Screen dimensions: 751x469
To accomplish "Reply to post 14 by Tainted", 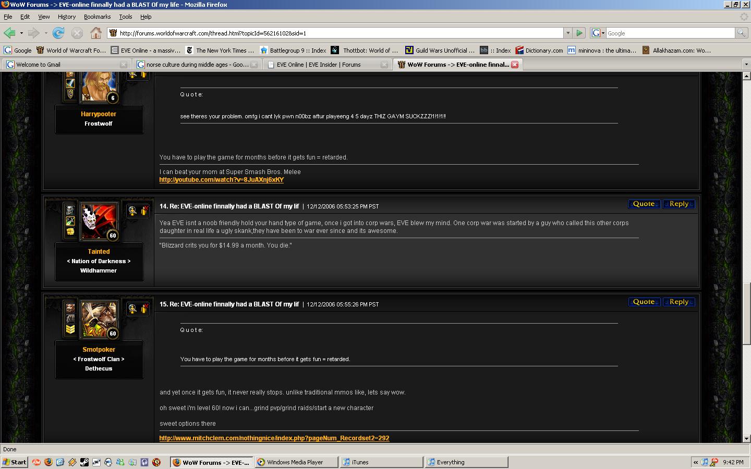I will pyautogui.click(x=679, y=204).
